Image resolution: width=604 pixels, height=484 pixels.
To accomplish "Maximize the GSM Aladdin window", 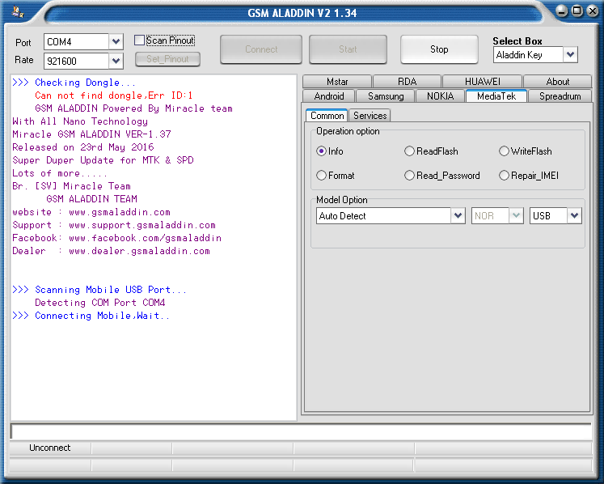I will point(577,11).
